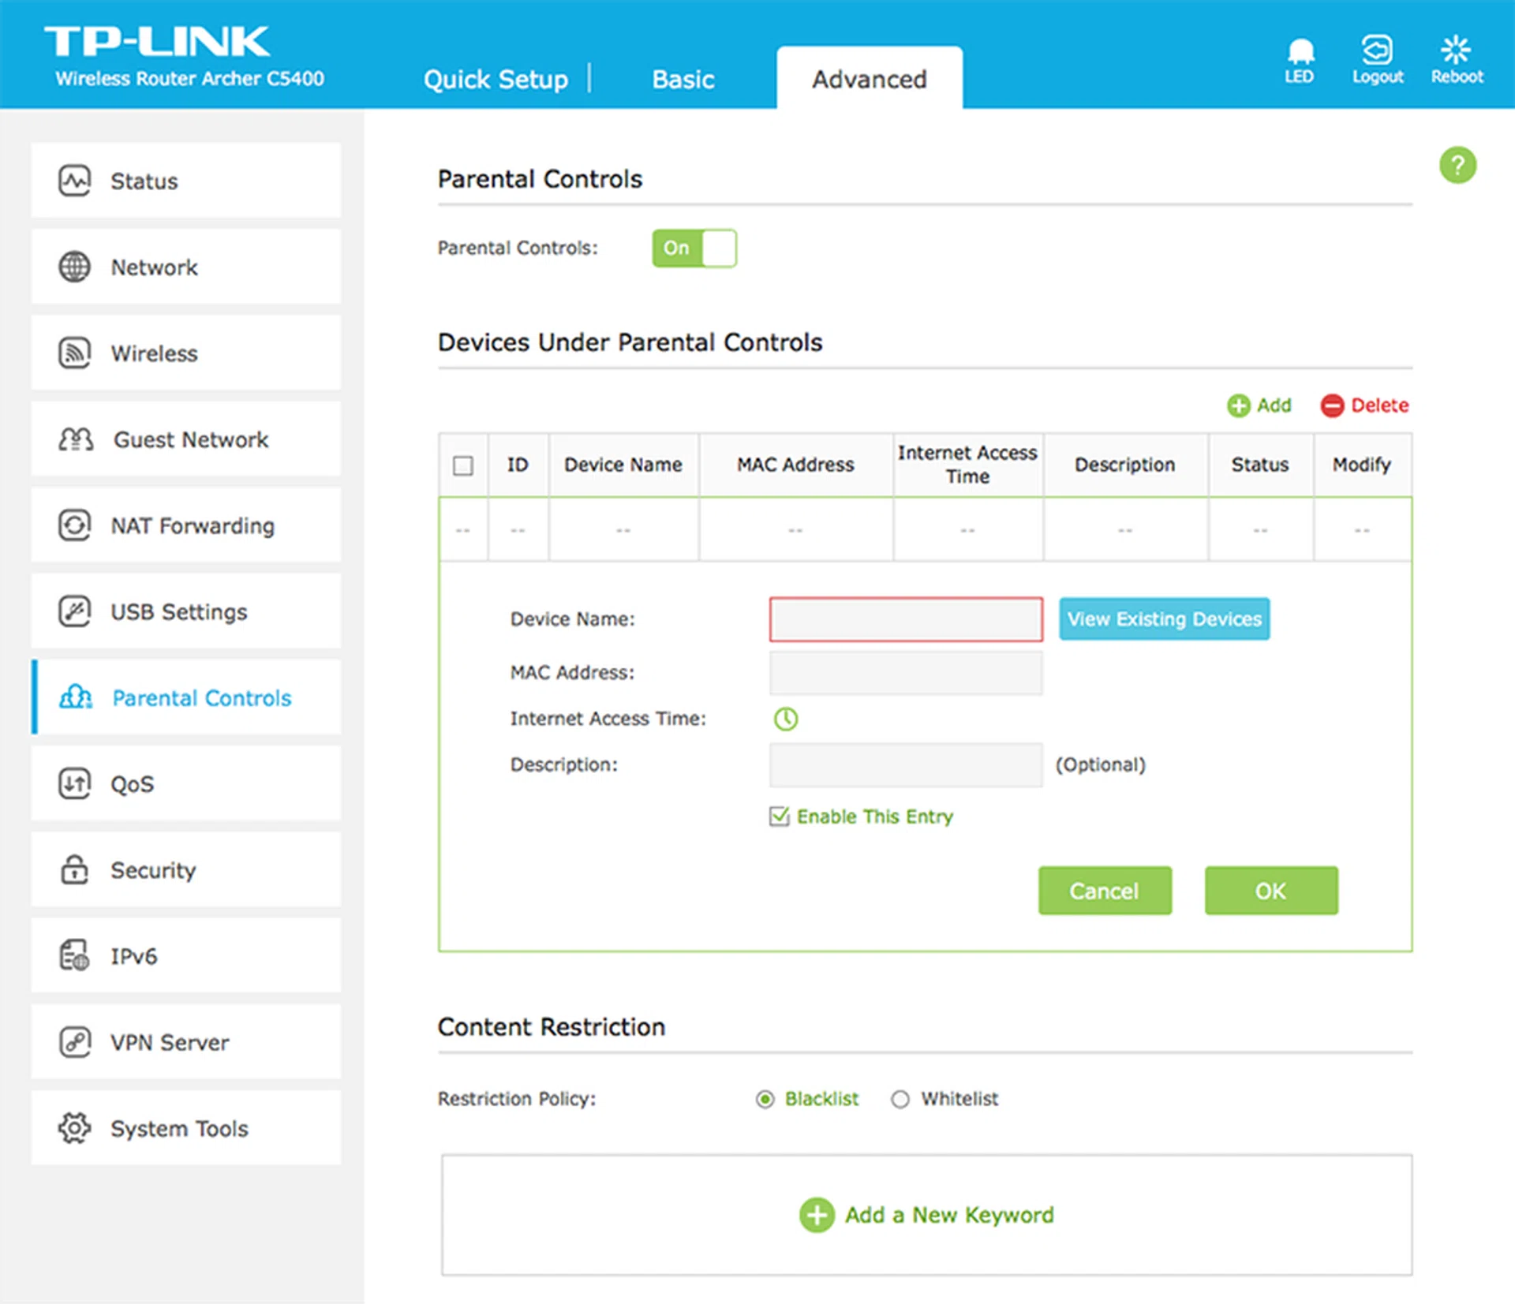Click the Add a New Keyword plus icon
The width and height of the screenshot is (1515, 1304).
click(x=817, y=1215)
